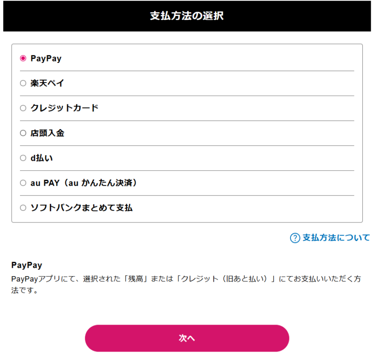
Task: Select the au PAY radio button
Action: [23, 183]
